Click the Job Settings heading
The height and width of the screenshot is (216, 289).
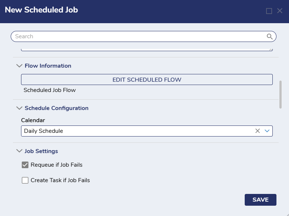[x=41, y=151]
